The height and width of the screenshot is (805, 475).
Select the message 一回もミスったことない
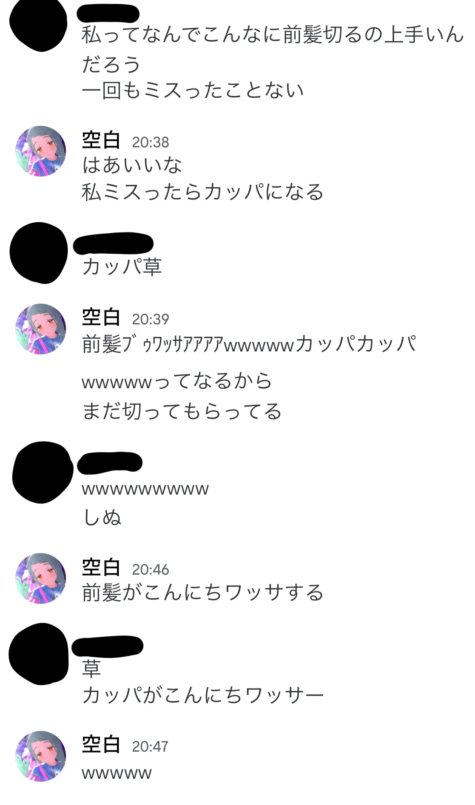click(x=193, y=91)
